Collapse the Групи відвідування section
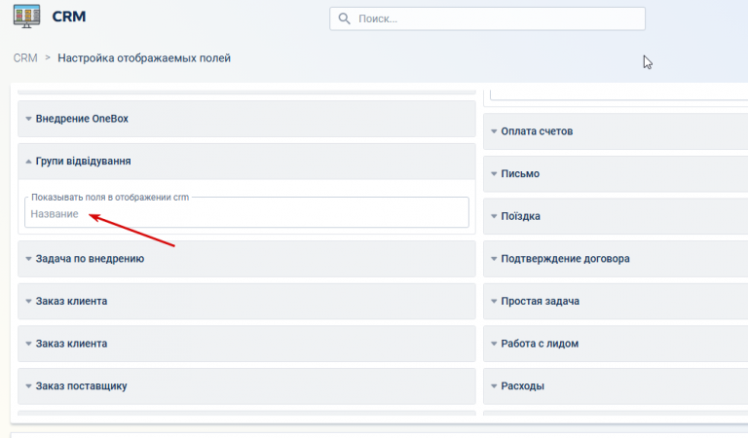The width and height of the screenshot is (748, 438). point(246,162)
